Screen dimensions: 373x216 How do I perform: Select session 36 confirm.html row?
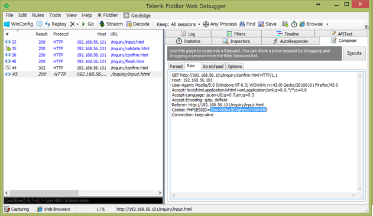83,55
